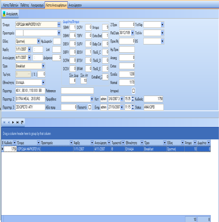Open the Πρακτορείο dropdown
This screenshot has height=222, width=219.
point(59,33)
